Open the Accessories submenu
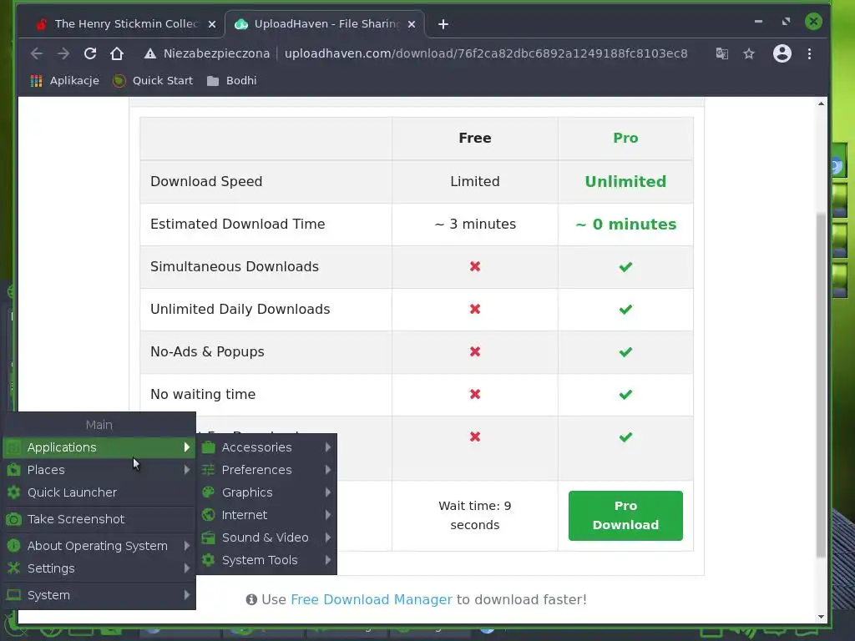 (x=266, y=447)
